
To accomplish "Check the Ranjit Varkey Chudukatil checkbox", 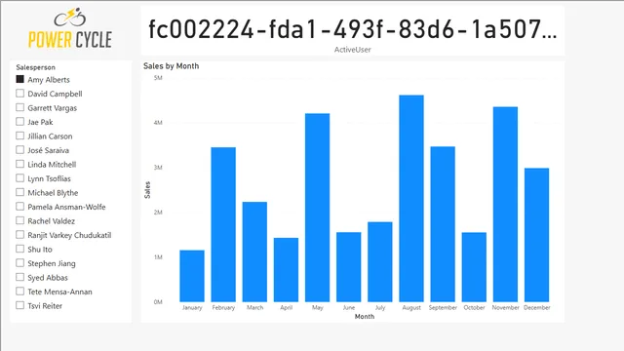I will [19, 234].
